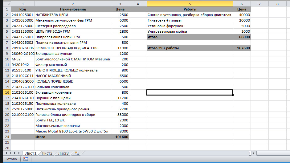Image resolution: width=290 pixels, height=163 pixels.
Task: Click the parts total value 101600
Action: click(x=120, y=137)
